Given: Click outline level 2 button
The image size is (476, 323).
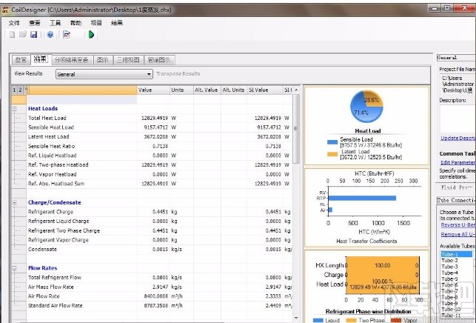Looking at the screenshot, I should coord(20,90).
